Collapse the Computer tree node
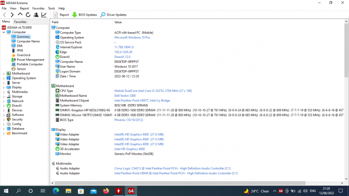349x196 pixels. tap(3, 32)
